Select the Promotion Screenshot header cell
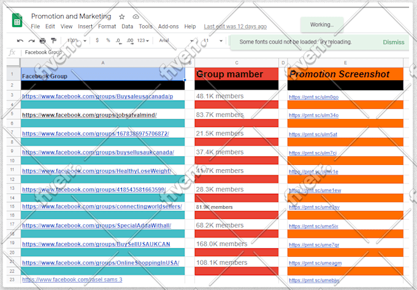 pos(345,74)
